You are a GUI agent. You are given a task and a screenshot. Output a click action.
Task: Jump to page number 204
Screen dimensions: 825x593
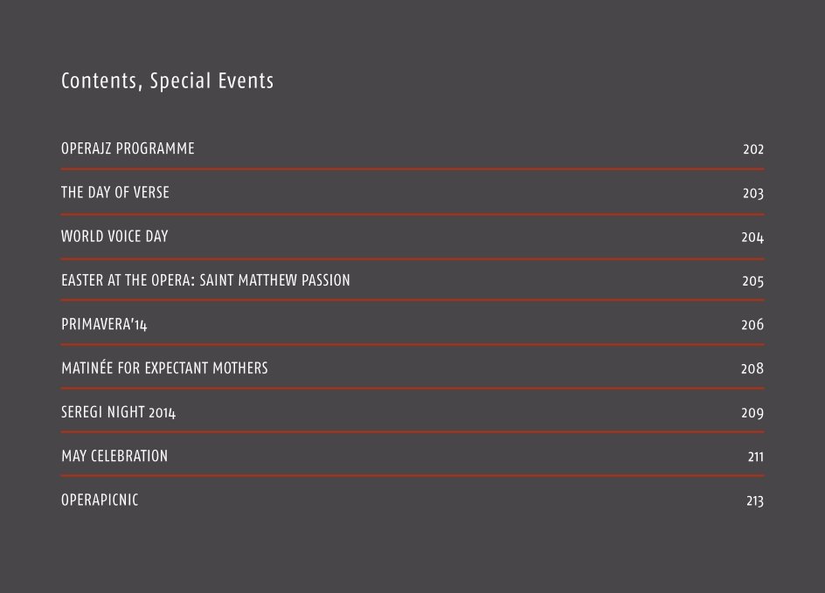[753, 238]
